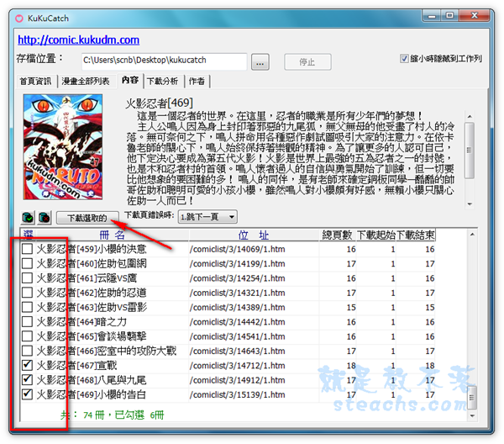This screenshot has width=504, height=444.
Task: Click address /comiclist/3/14389/1.htm
Action: (x=237, y=307)
